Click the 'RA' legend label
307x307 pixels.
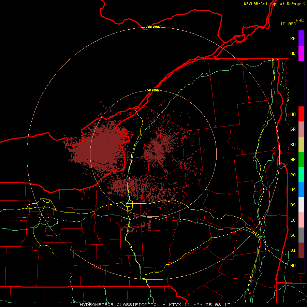pos(293,175)
